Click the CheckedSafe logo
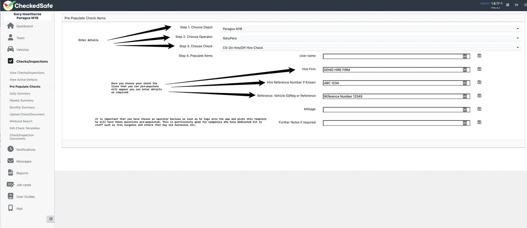This screenshot has height=228, width=527. coord(28,5)
